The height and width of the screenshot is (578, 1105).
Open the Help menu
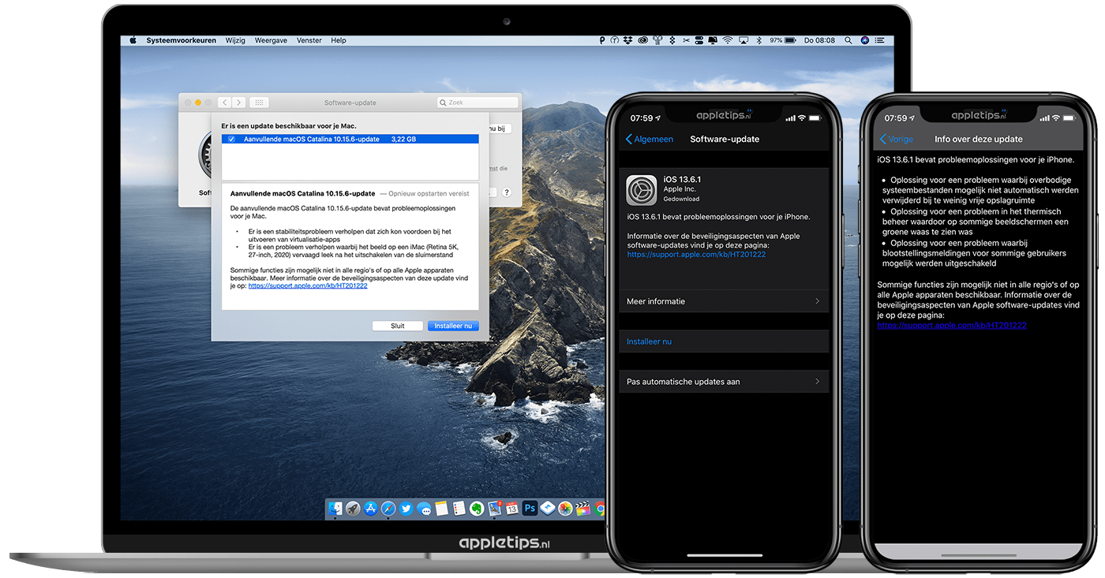coord(339,40)
